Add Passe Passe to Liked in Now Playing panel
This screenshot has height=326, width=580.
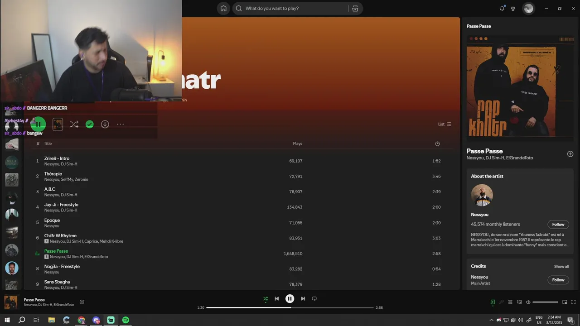[570, 154]
